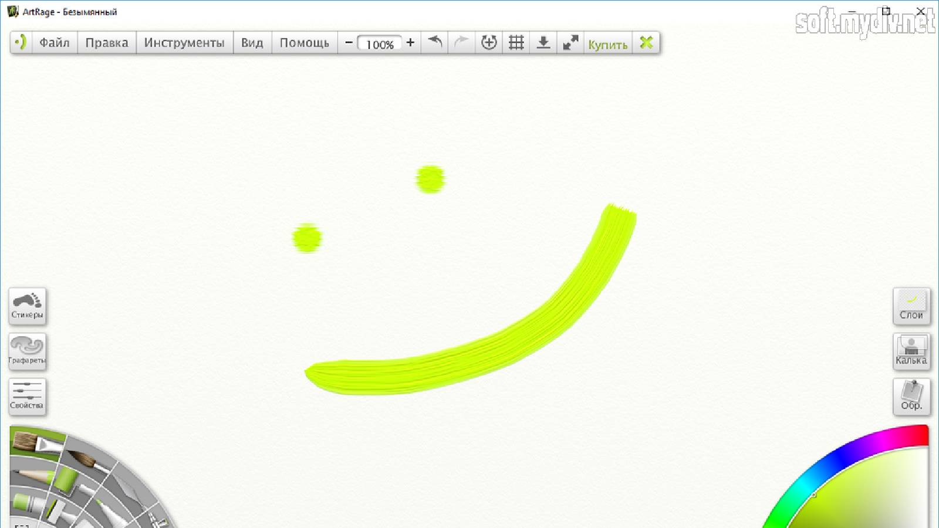Open the Слои (layers) panel

tap(911, 306)
